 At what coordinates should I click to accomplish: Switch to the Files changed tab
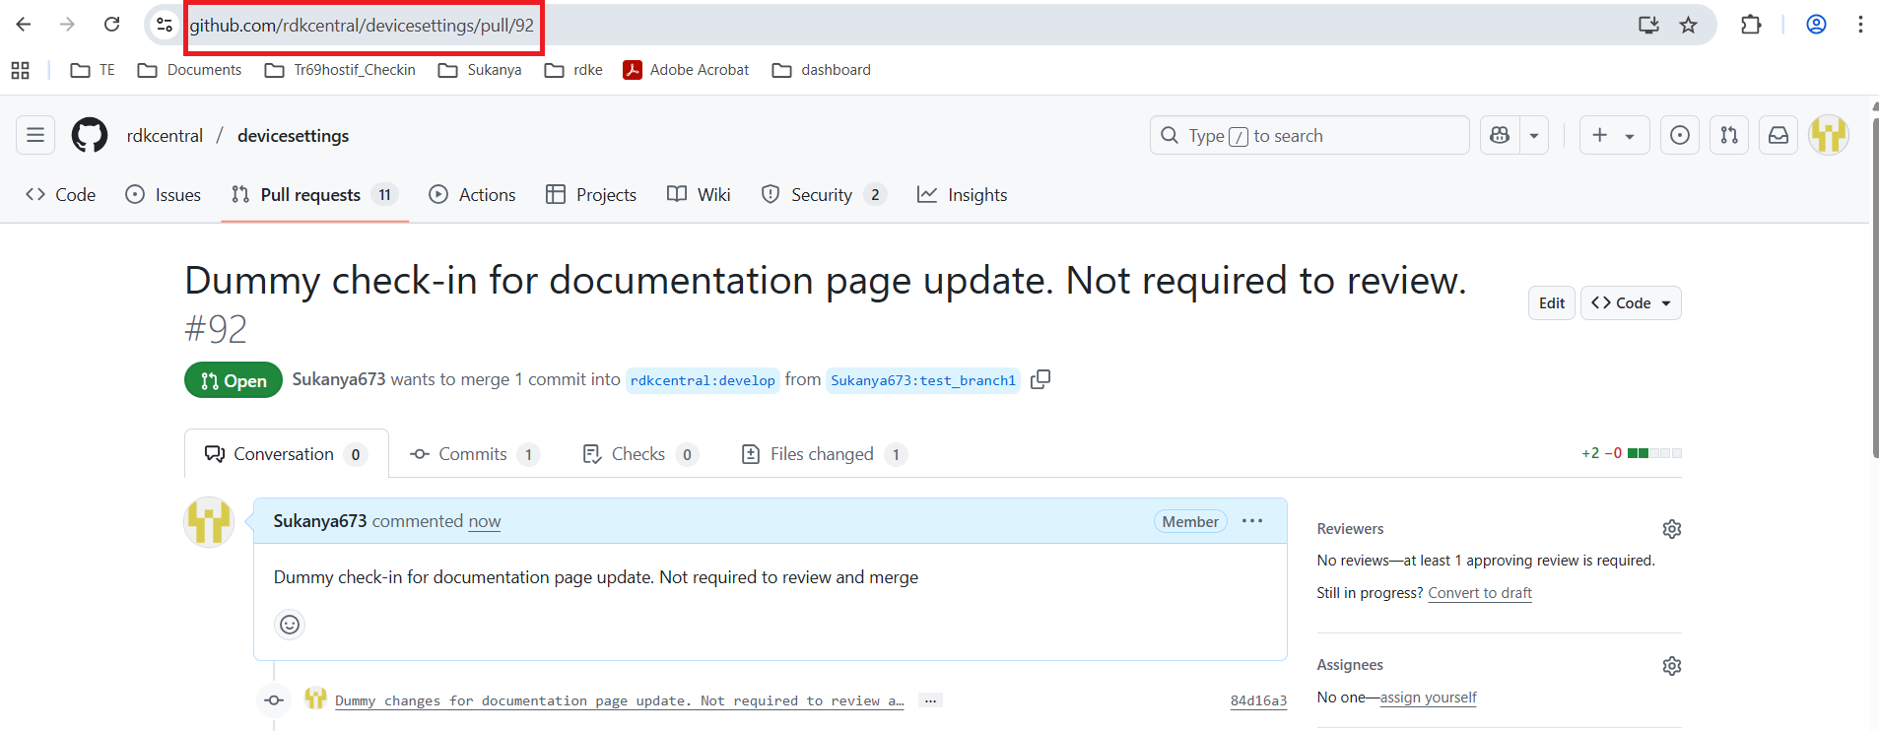point(822,454)
